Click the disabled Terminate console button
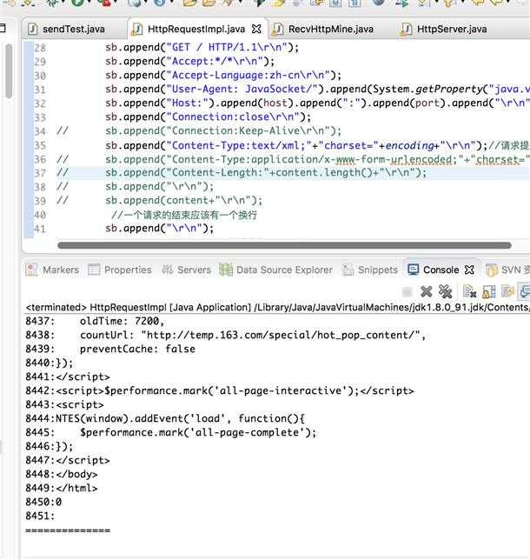530x560 pixels. pos(407,292)
